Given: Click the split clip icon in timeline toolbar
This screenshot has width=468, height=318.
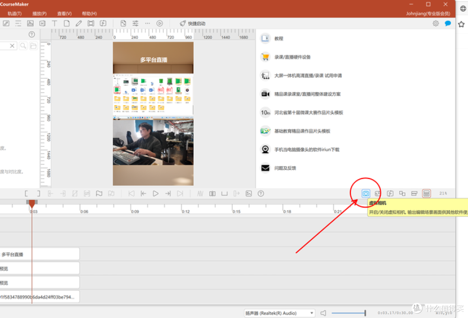Looking at the screenshot, I should point(212,193).
